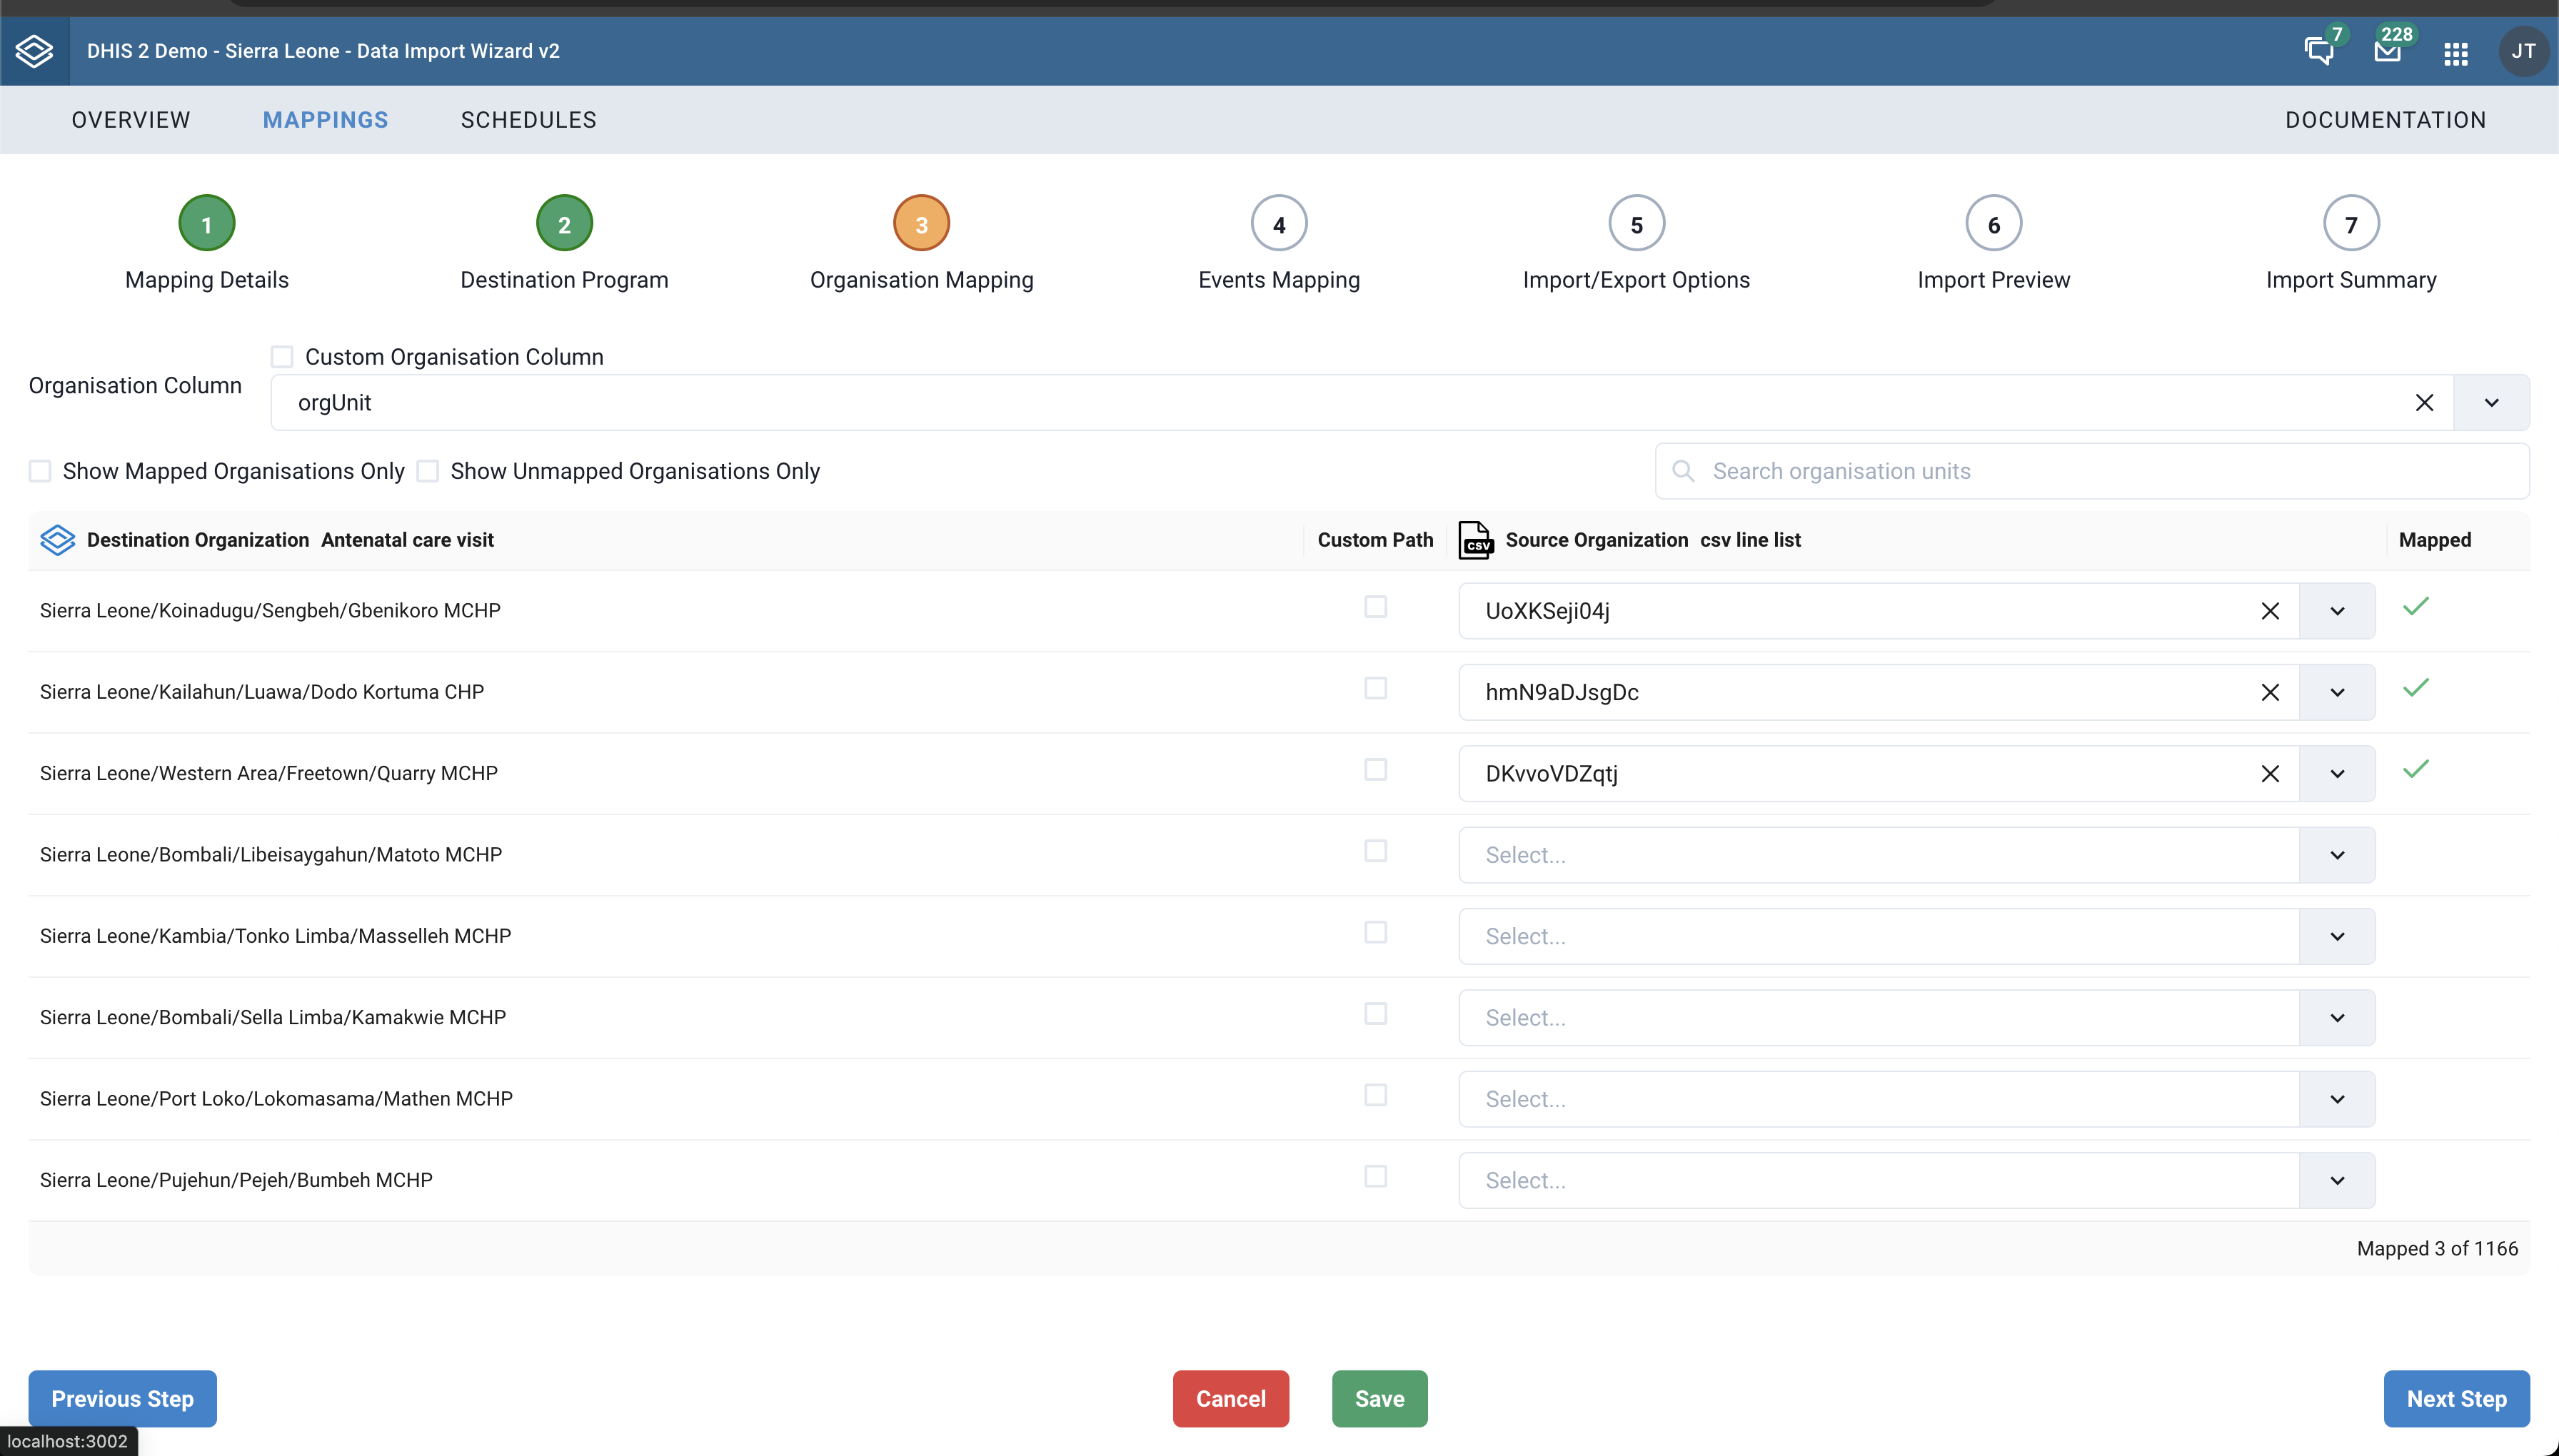Image resolution: width=2559 pixels, height=1456 pixels.
Task: Toggle Custom Path for Dodo Kortuma CHP
Action: tap(1376, 688)
